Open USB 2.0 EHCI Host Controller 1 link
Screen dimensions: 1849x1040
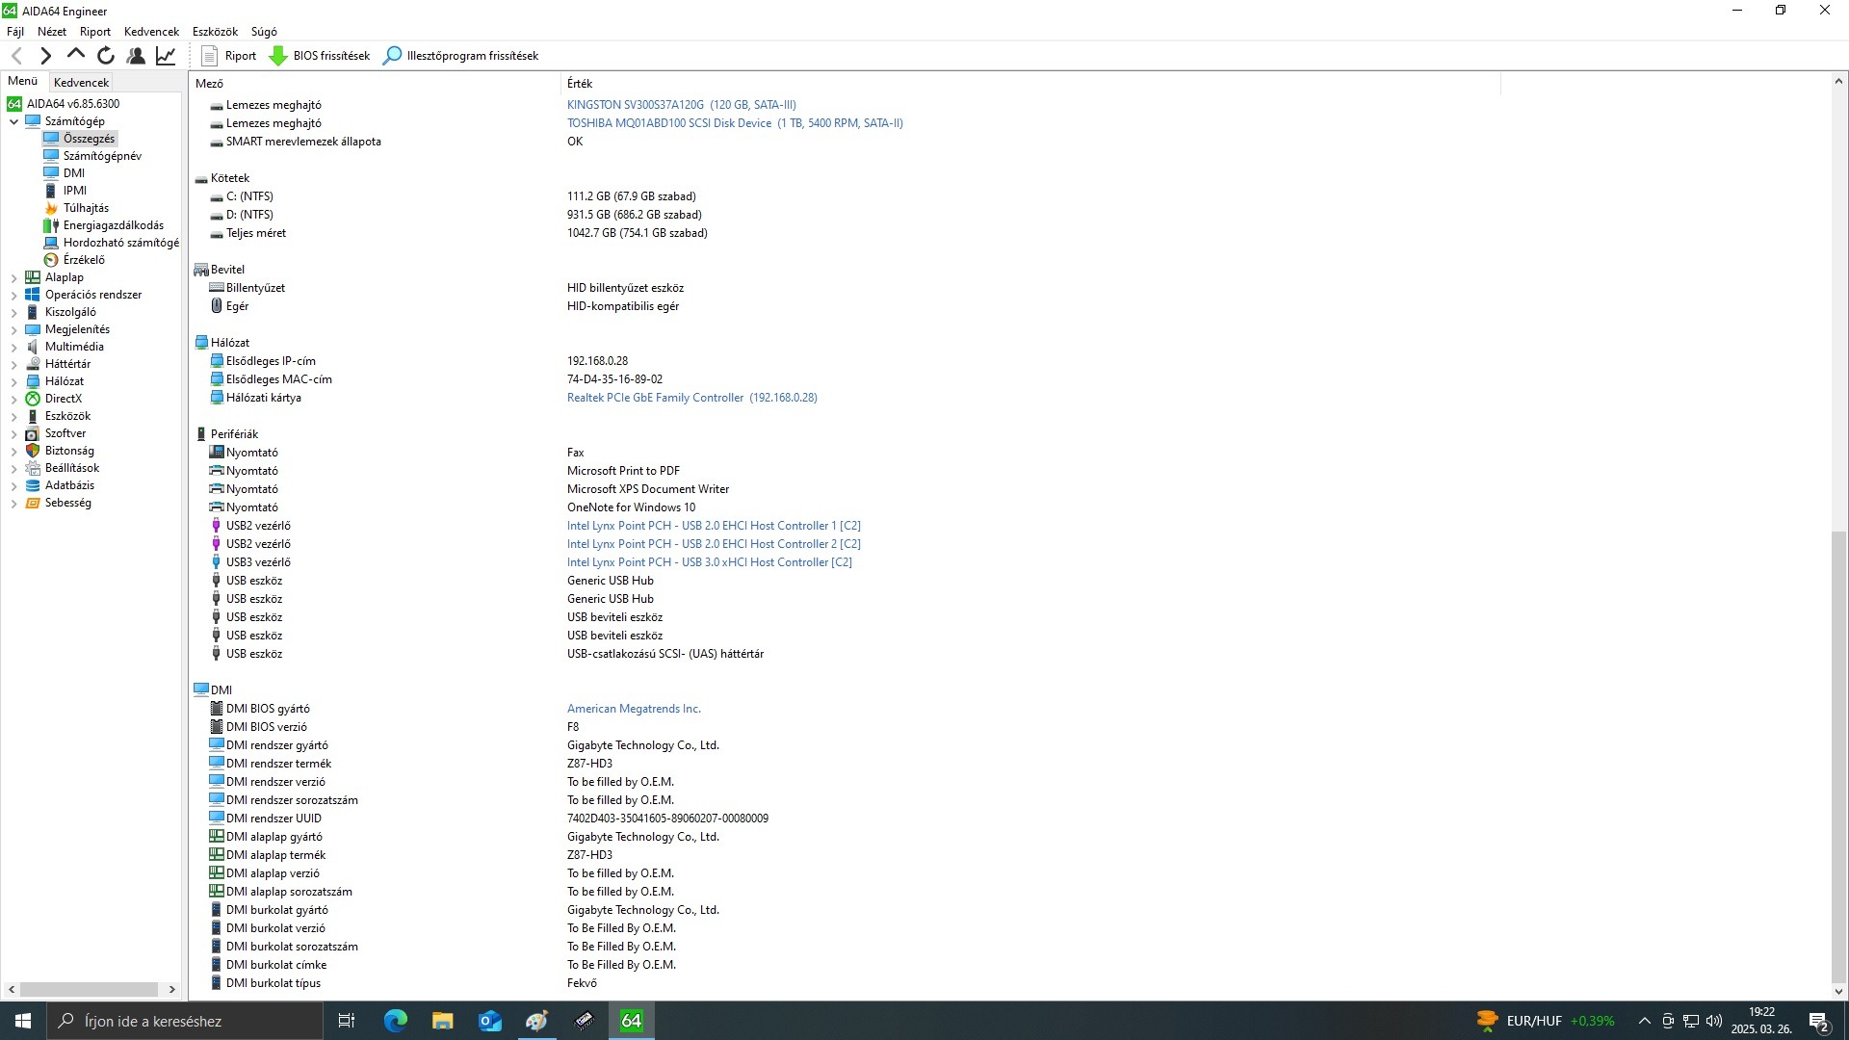click(714, 526)
